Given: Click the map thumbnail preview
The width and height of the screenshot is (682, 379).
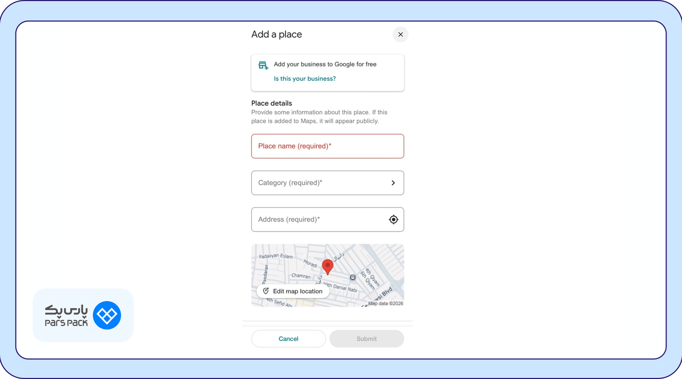Looking at the screenshot, I should tap(327, 275).
